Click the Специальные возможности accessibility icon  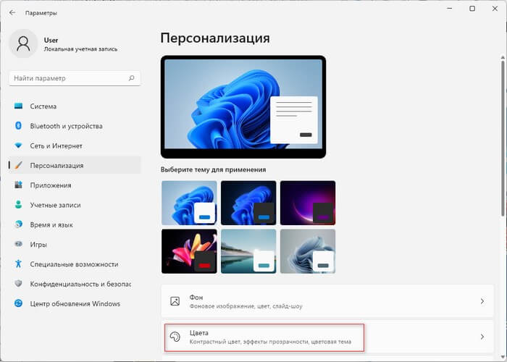(18, 264)
